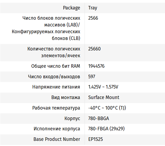The image size is (165, 146).
Task: Select the temperature range -40°C ~ 100°C (TJ)
Action: tap(107, 108)
